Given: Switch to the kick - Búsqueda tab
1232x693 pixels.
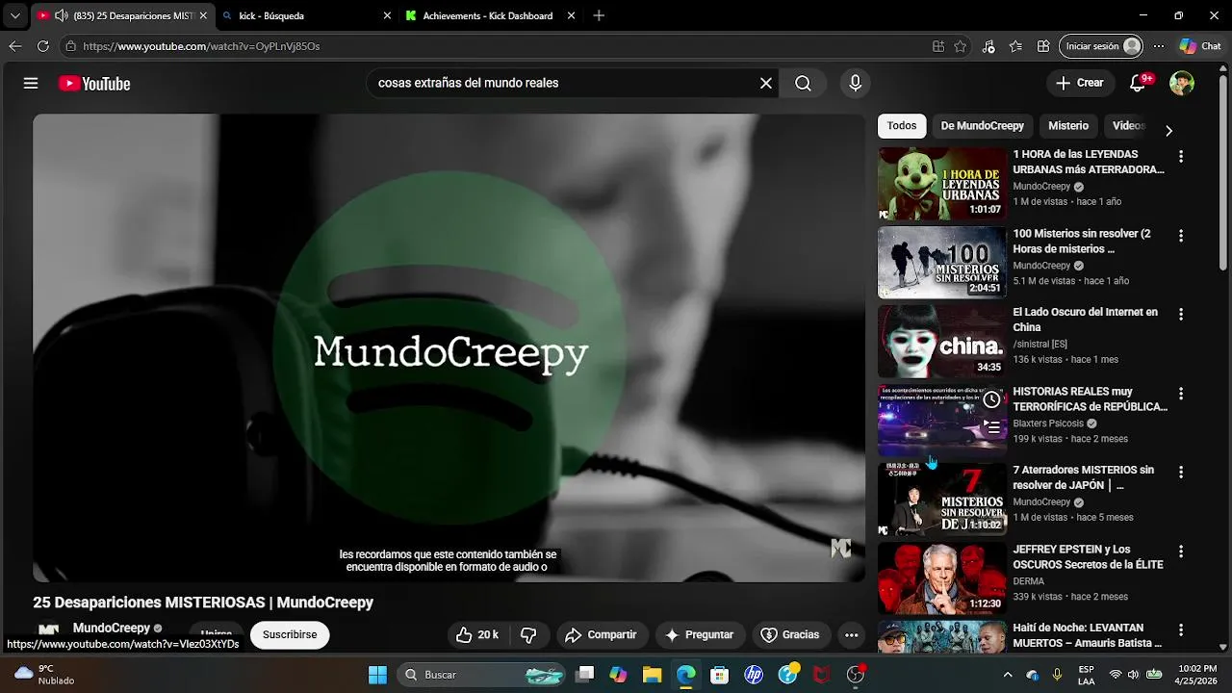Looking at the screenshot, I should 306,15.
